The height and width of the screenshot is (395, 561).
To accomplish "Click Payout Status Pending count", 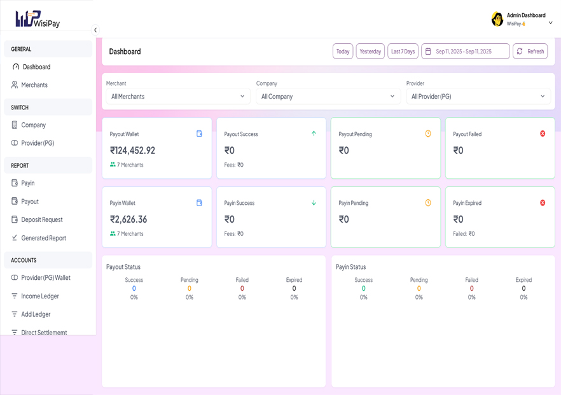I will pos(190,288).
